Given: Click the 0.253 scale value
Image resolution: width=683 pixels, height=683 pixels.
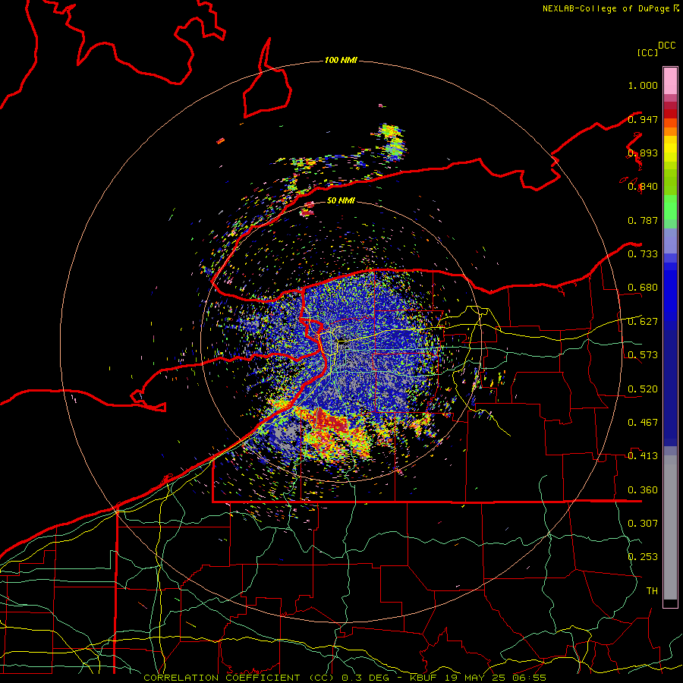Looking at the screenshot, I should pos(643,557).
